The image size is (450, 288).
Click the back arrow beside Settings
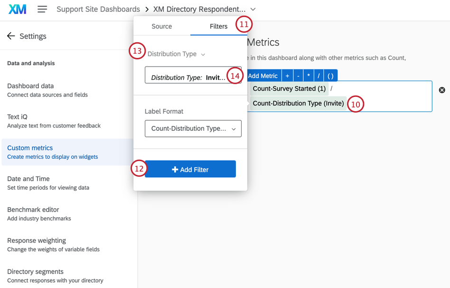pyautogui.click(x=11, y=36)
